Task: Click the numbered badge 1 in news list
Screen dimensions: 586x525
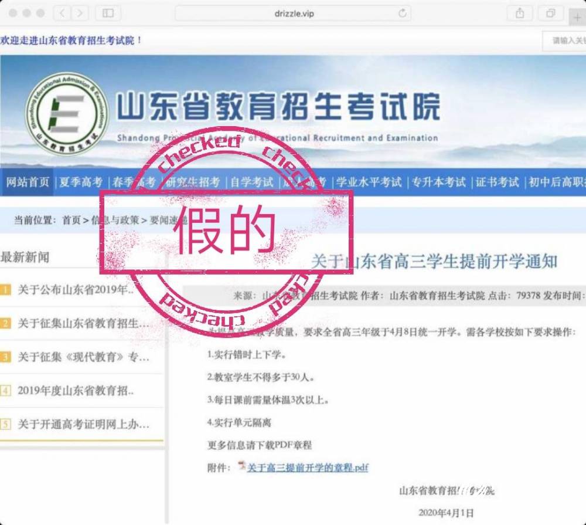Action: tap(5, 290)
